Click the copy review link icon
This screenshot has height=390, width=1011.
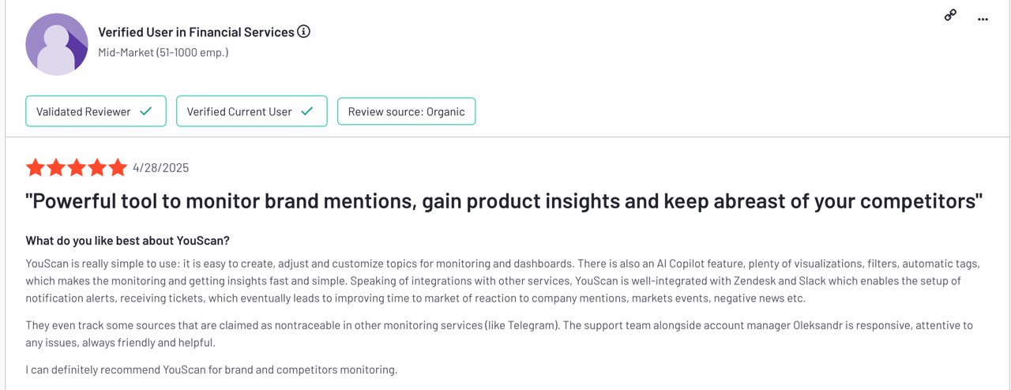click(x=950, y=15)
